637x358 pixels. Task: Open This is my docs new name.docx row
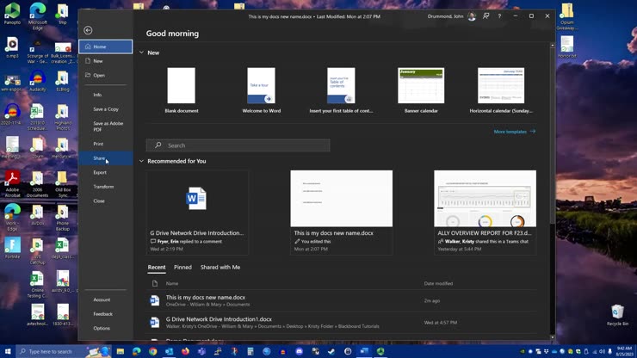[341, 300]
